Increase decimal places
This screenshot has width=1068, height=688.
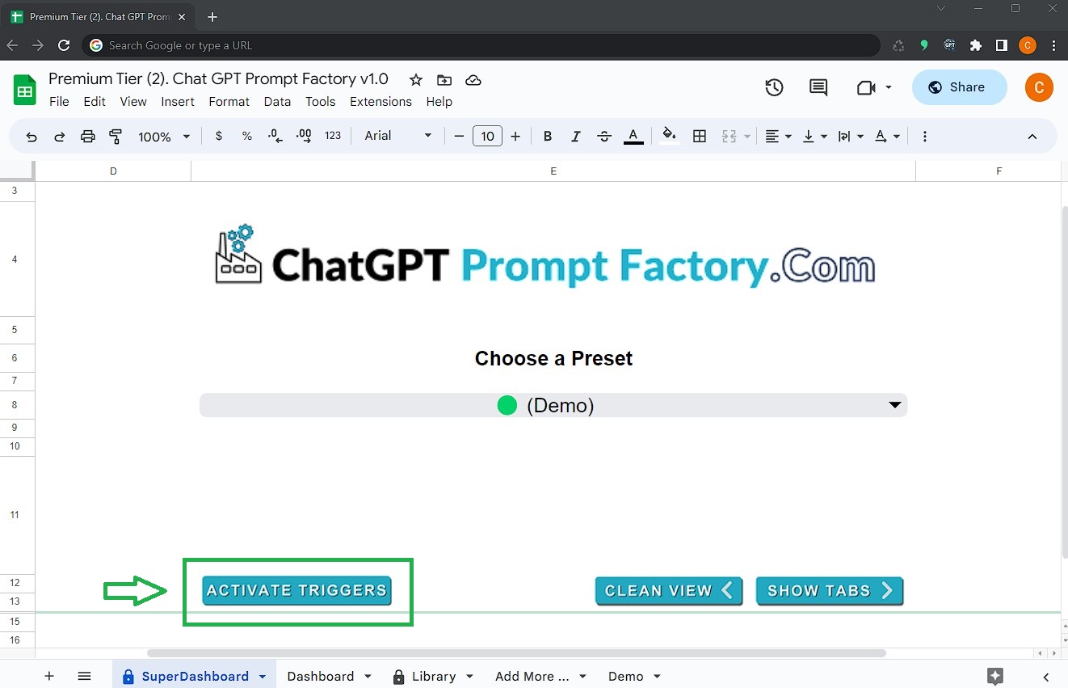click(x=303, y=136)
